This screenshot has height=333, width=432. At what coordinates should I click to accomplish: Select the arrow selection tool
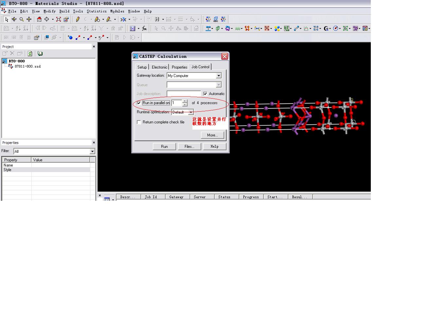[7, 19]
